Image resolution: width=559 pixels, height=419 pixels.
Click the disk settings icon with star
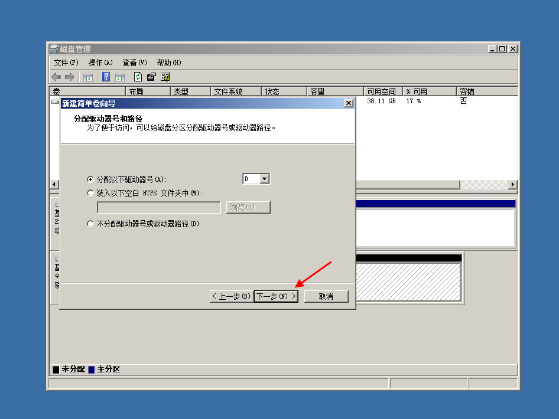[x=165, y=77]
